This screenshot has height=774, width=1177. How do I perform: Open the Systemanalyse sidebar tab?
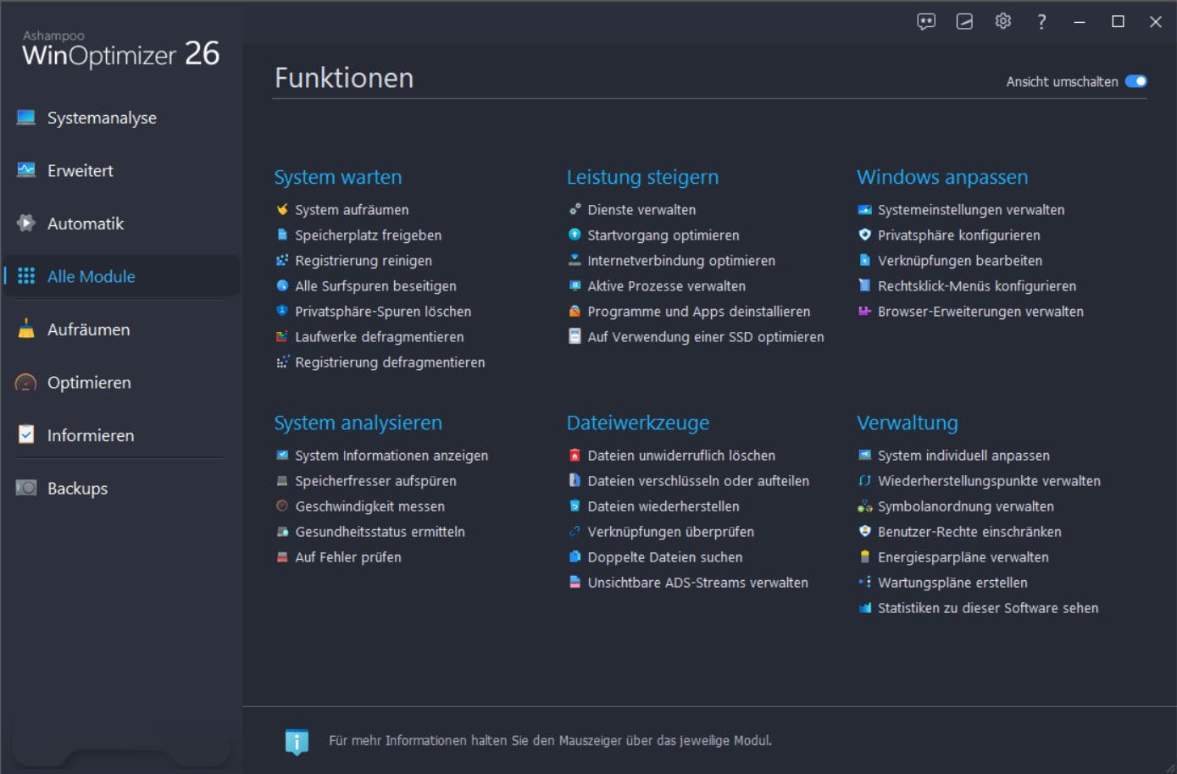point(102,118)
